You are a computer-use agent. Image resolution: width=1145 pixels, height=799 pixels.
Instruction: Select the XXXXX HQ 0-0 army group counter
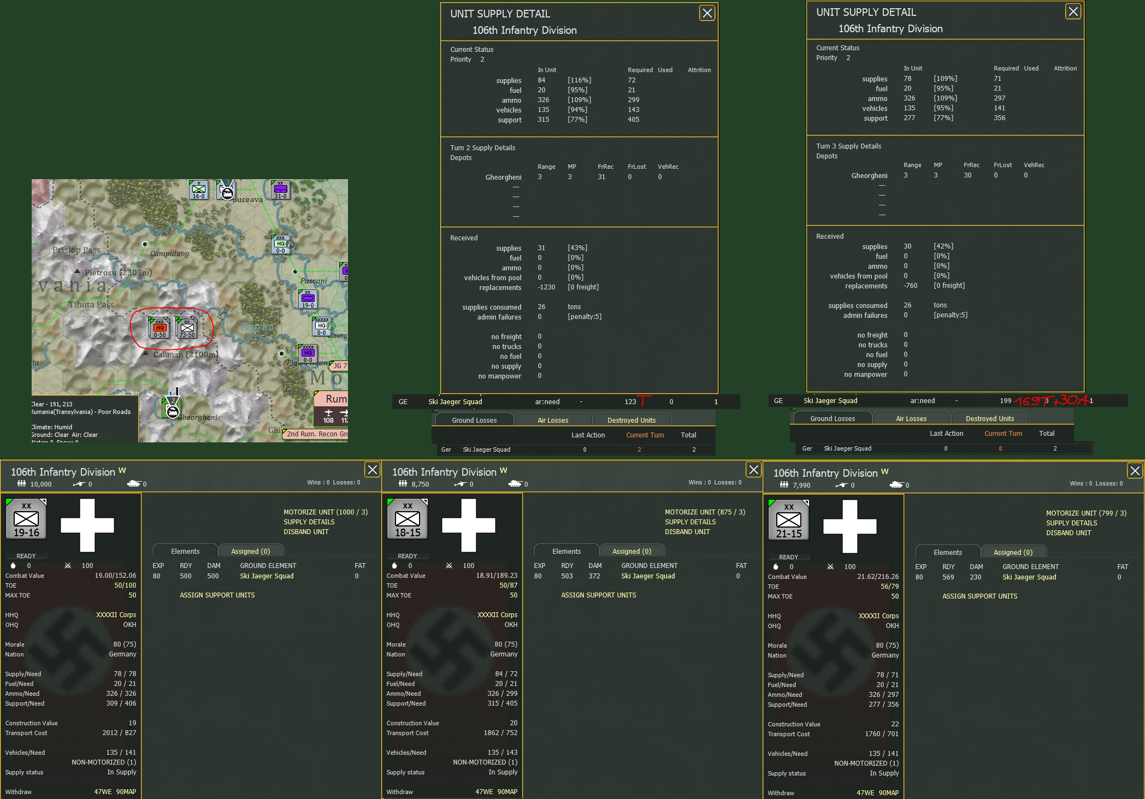322,326
